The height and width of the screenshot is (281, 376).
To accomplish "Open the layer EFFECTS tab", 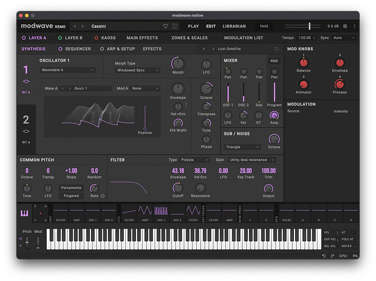I will pyautogui.click(x=152, y=49).
